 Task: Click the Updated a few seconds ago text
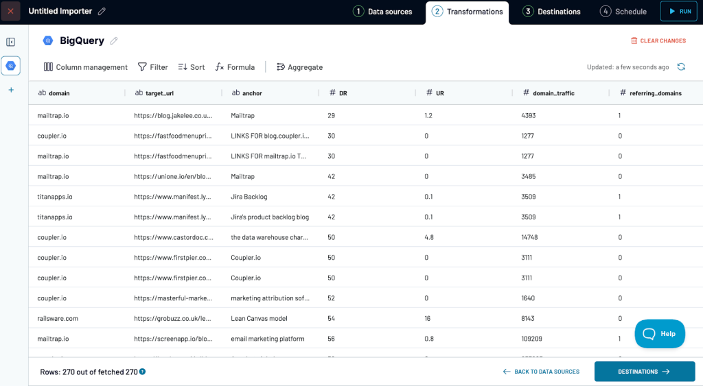click(x=627, y=67)
